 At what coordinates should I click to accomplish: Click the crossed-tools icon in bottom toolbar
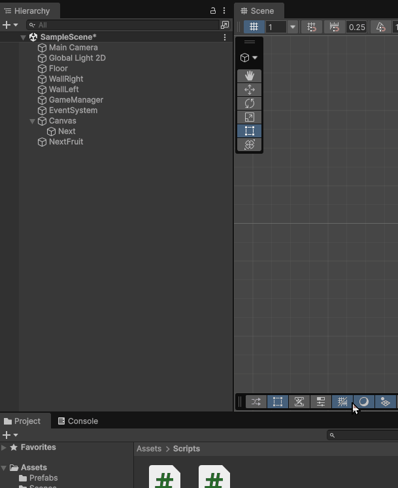pyautogui.click(x=299, y=402)
